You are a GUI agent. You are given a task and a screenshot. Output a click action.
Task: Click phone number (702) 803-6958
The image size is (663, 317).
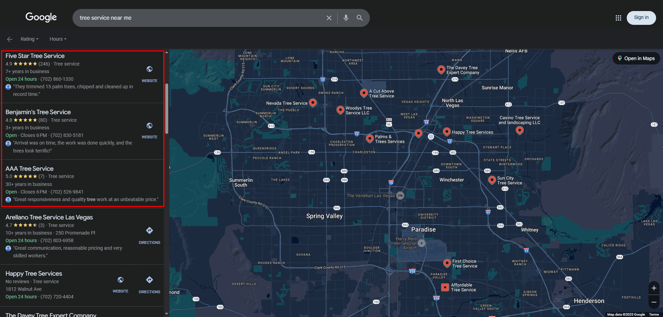click(x=57, y=240)
